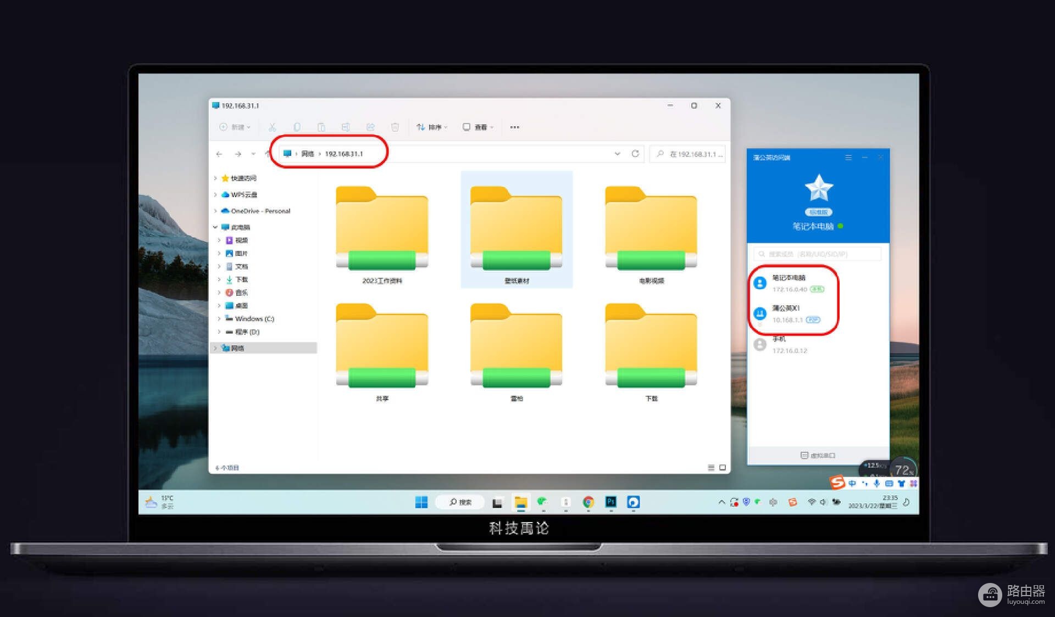Open Chrome from the taskbar

588,502
